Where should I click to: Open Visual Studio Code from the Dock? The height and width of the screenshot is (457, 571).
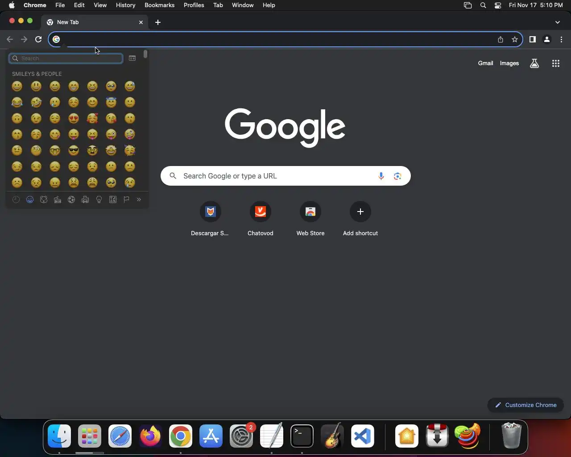point(363,436)
